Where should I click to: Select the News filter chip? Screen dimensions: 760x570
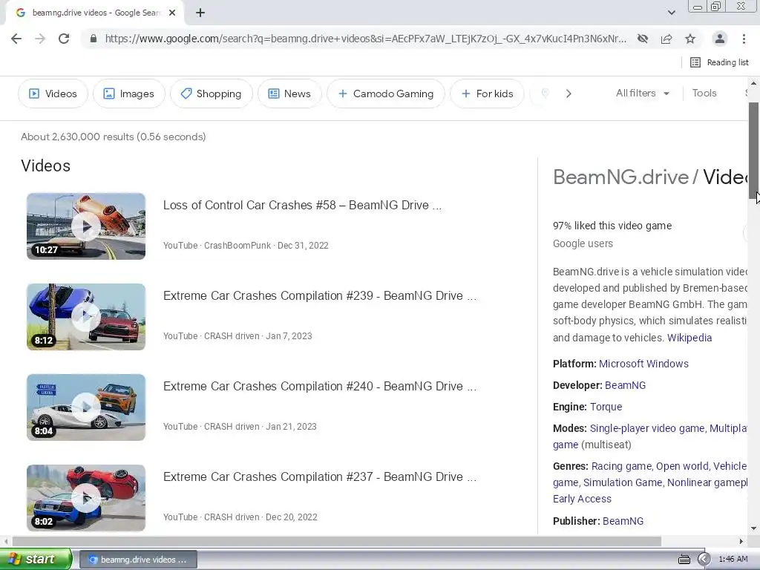[289, 94]
